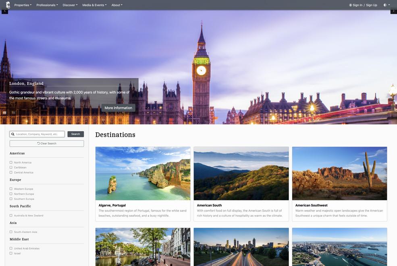The height and width of the screenshot is (266, 397).
Task: Open the Properties menu
Action: tap(23, 5)
